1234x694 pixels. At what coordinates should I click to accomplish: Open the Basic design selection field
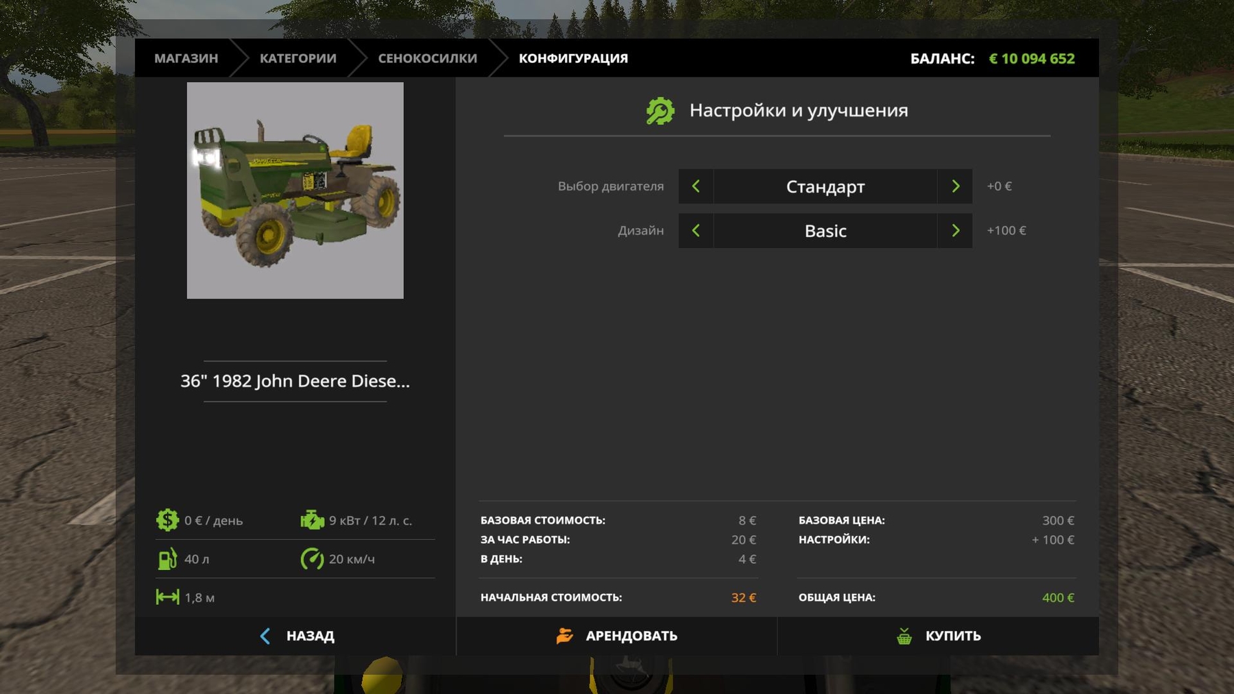pos(825,231)
